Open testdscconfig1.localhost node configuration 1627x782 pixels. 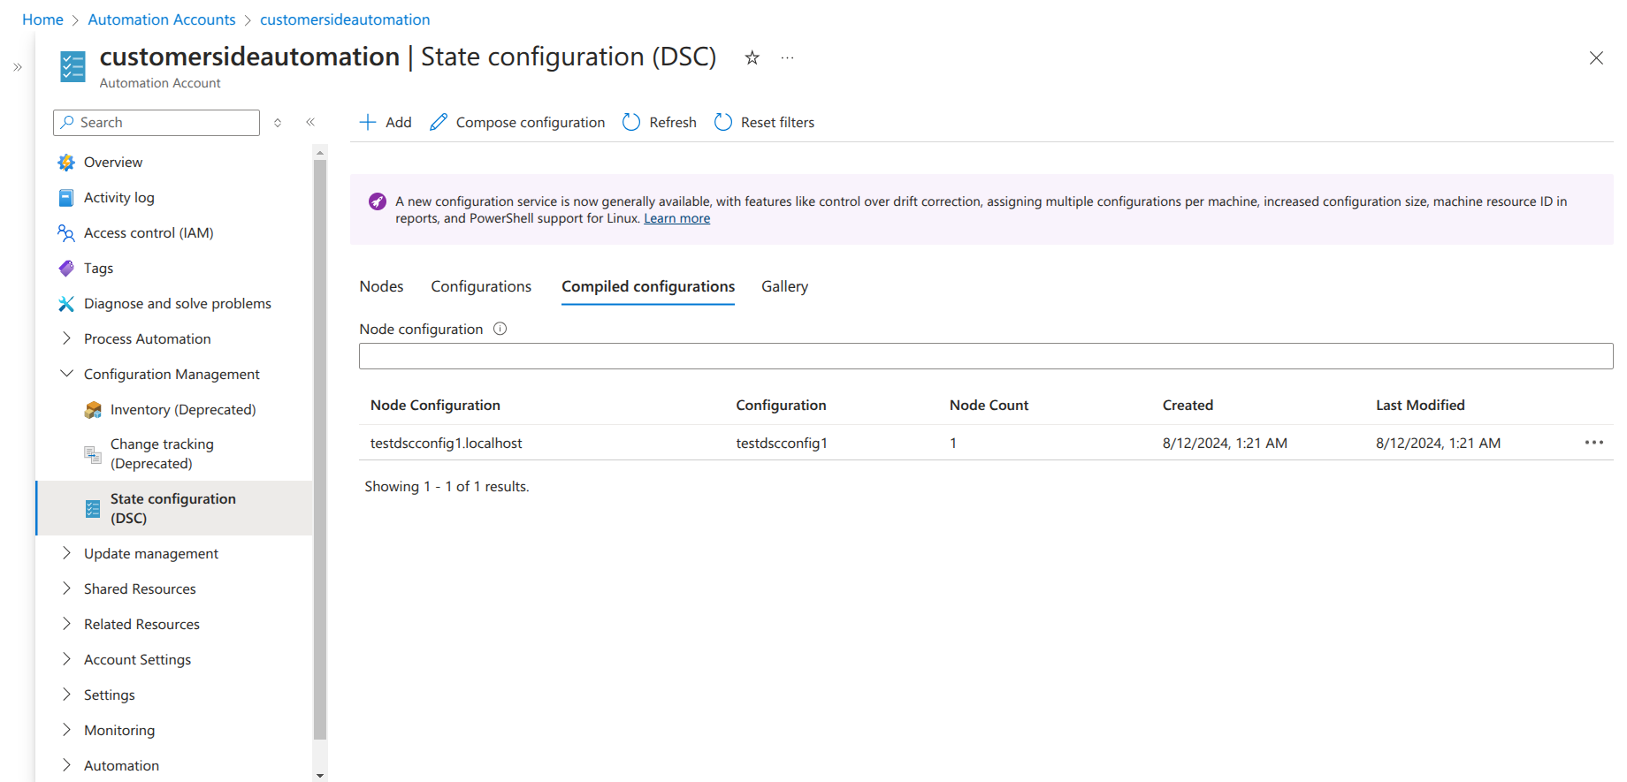(x=446, y=443)
